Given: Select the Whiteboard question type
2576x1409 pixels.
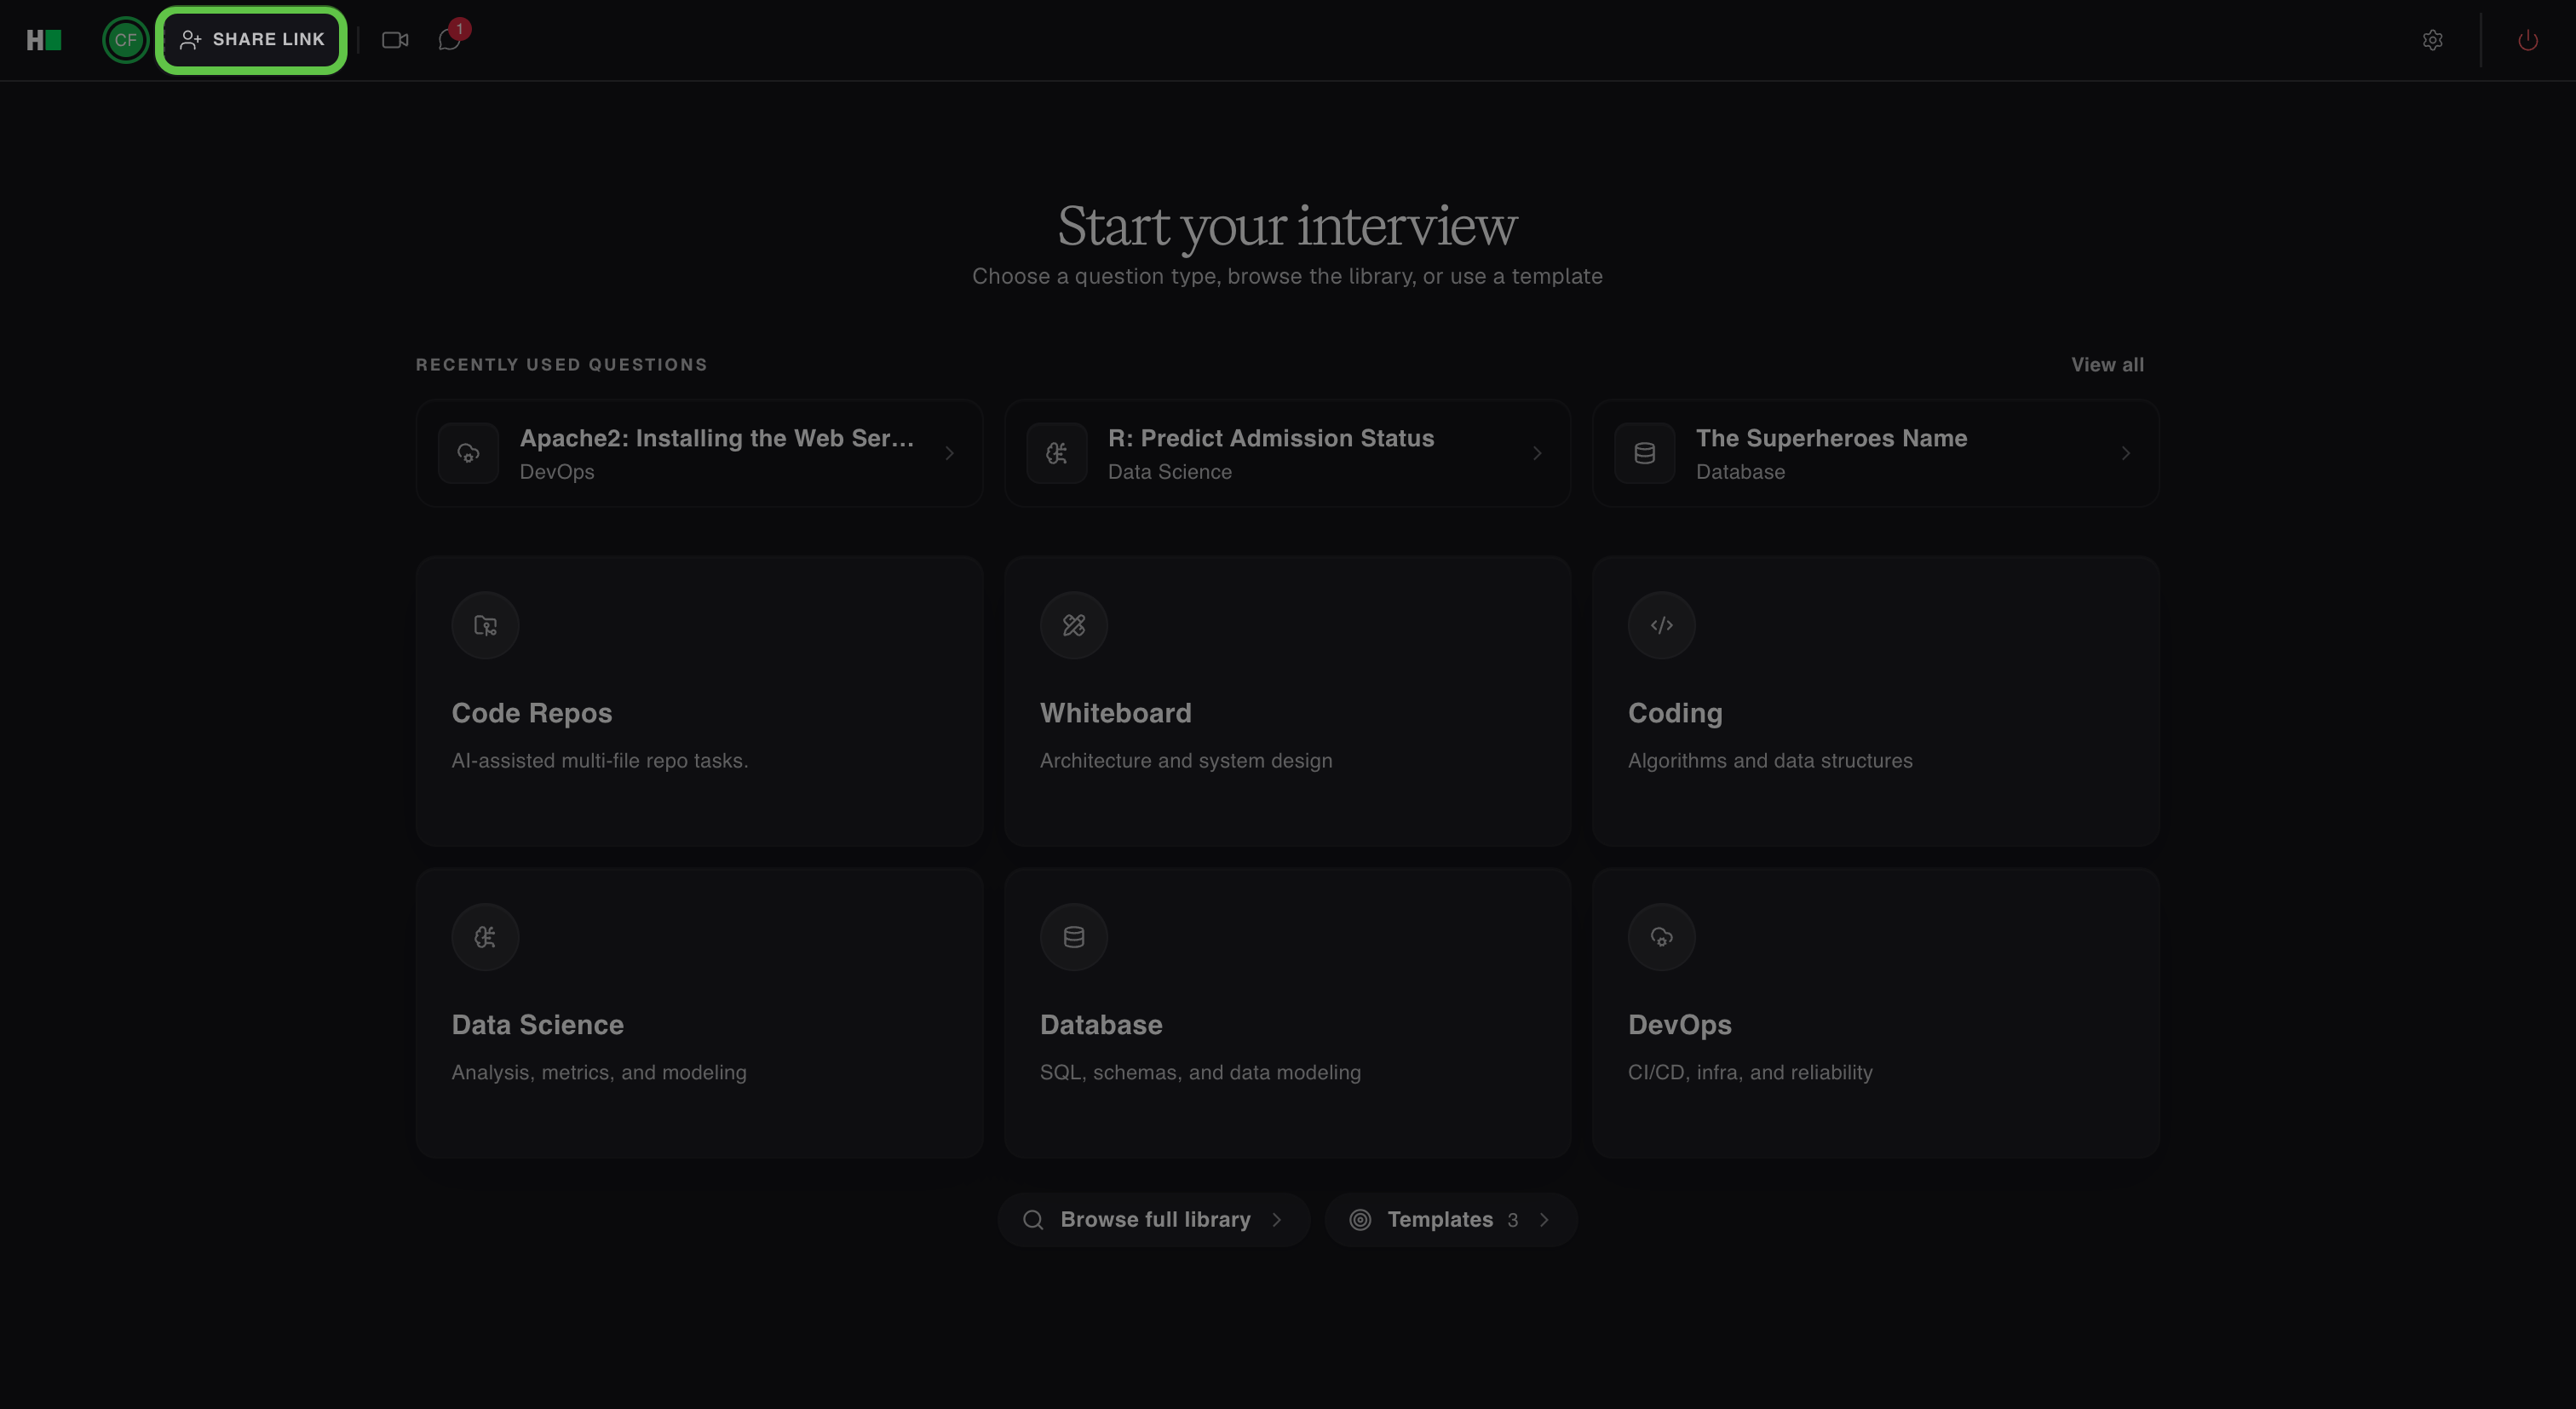Looking at the screenshot, I should click(x=1287, y=701).
